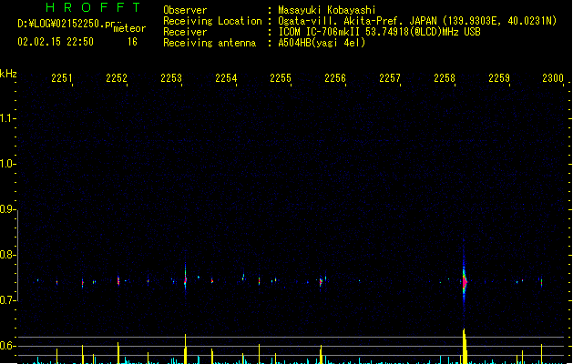Click the 'Receiving Location' label
Viewport: 573px width, 364px height.
click(212, 21)
